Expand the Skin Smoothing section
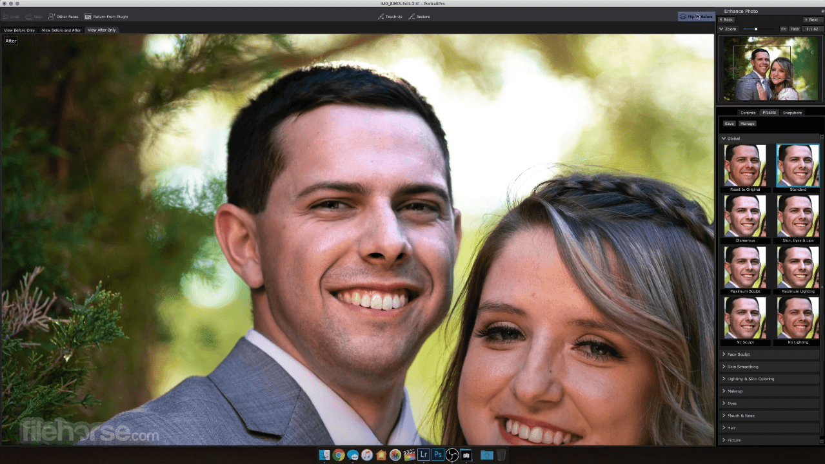Viewport: 825px width, 464px height. [769, 367]
